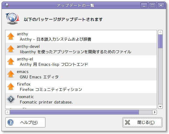Maximize the アップデートの一覧 window
169x134 pixels.
pos(152,5)
